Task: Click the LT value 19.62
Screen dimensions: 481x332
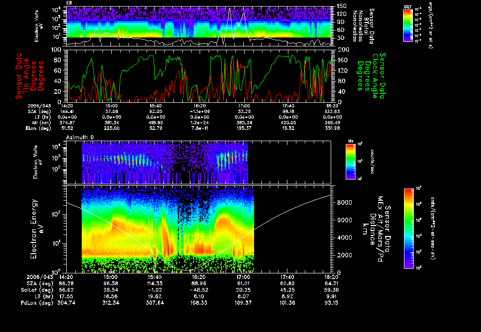Action: coord(155,296)
